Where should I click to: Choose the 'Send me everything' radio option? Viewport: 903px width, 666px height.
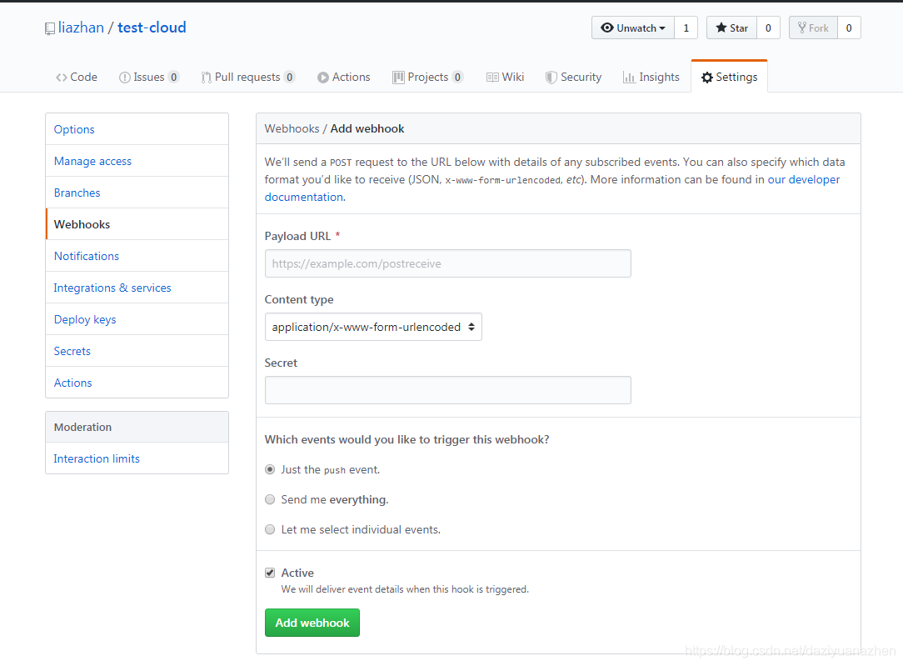pos(270,499)
